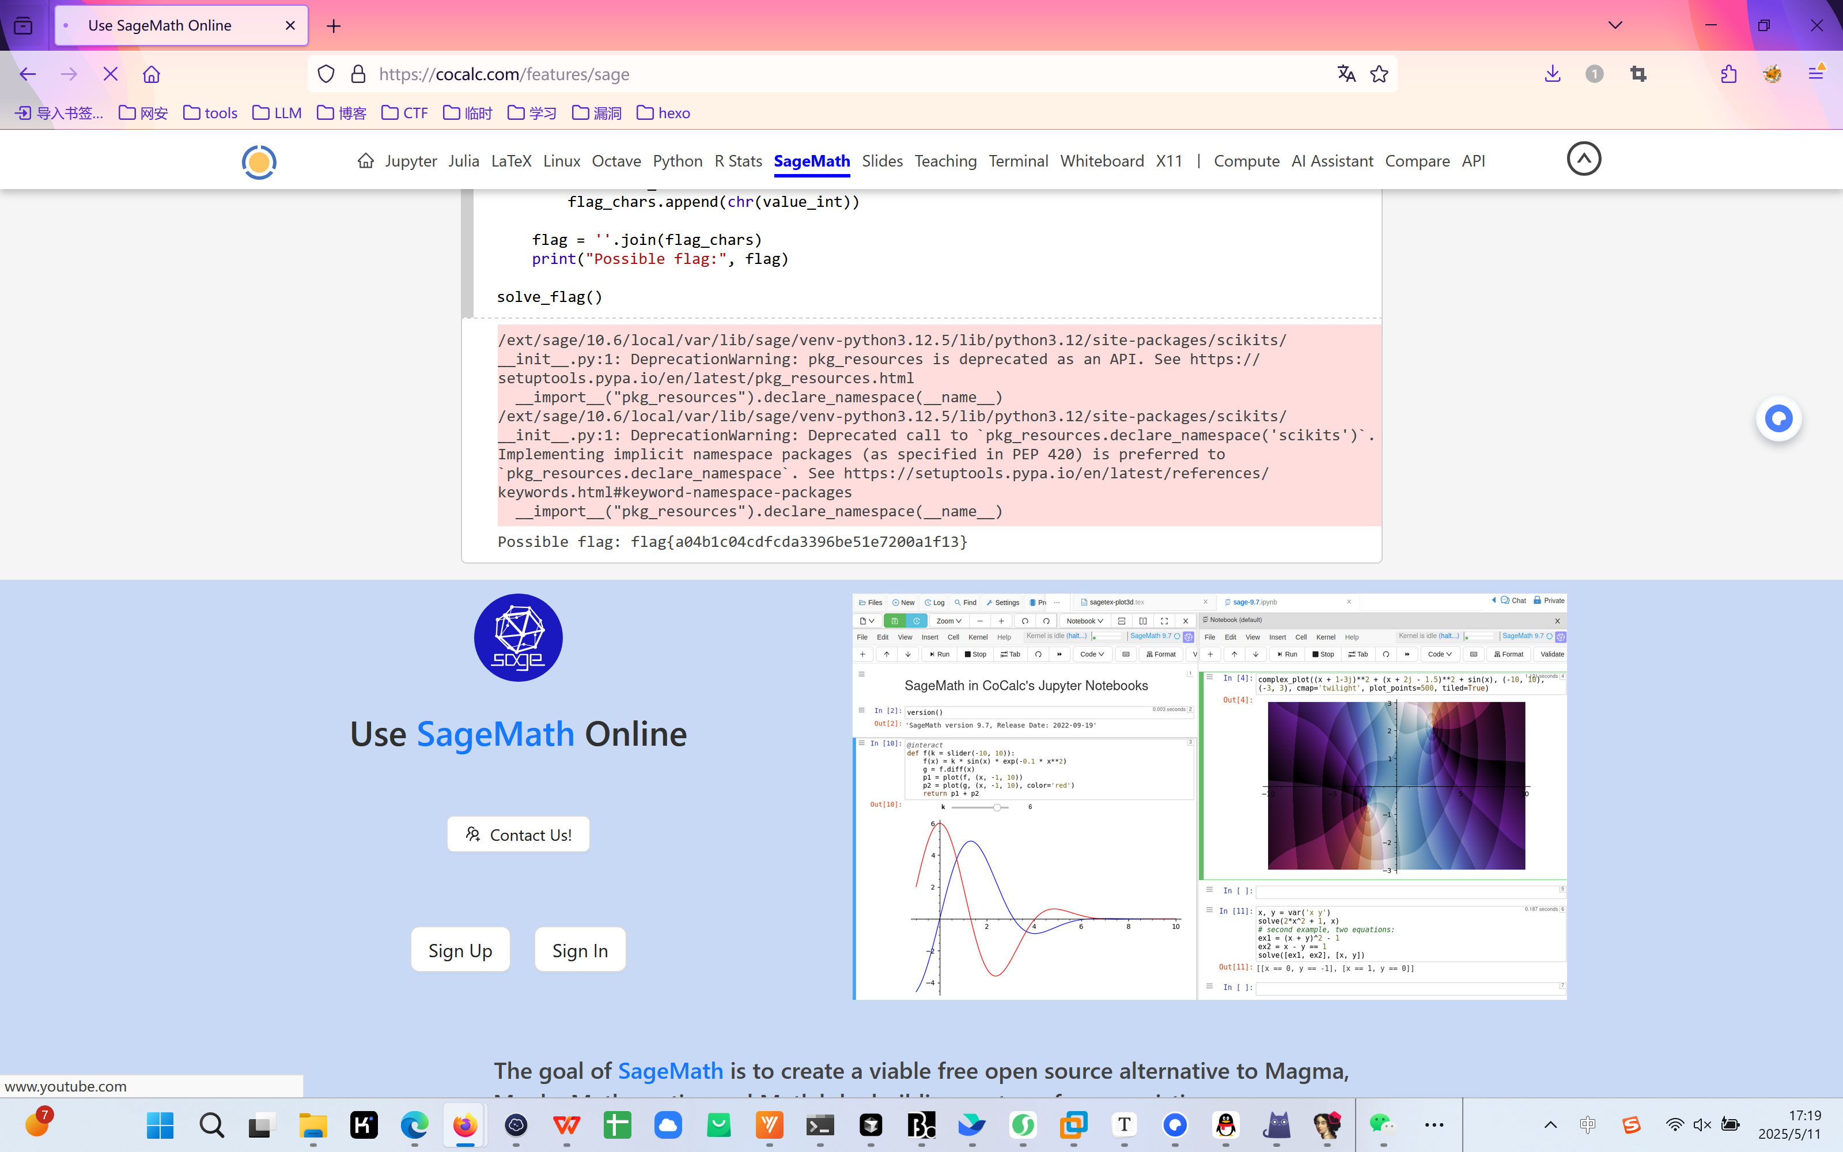
Task: Open the Compute nav item
Action: click(x=1247, y=161)
